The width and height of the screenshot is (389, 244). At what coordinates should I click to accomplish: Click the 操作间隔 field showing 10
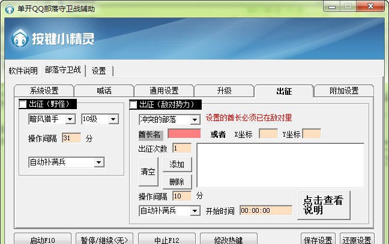[182, 196]
